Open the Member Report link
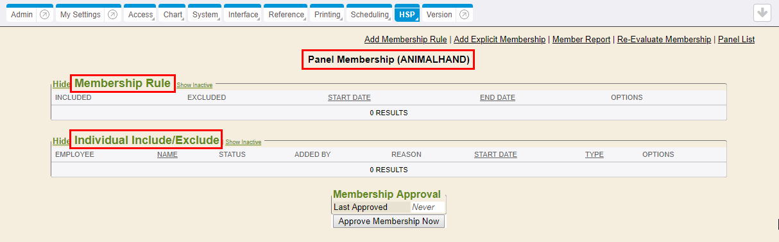The image size is (779, 242). click(x=581, y=40)
